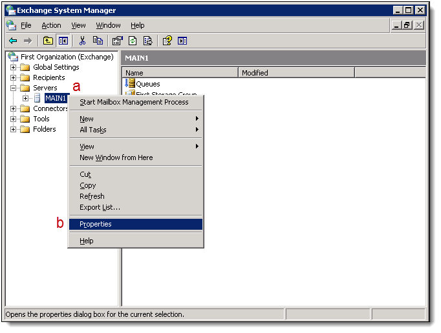Select the Global Settings tree label
Viewport: 441px width, 333px height.
coord(56,67)
